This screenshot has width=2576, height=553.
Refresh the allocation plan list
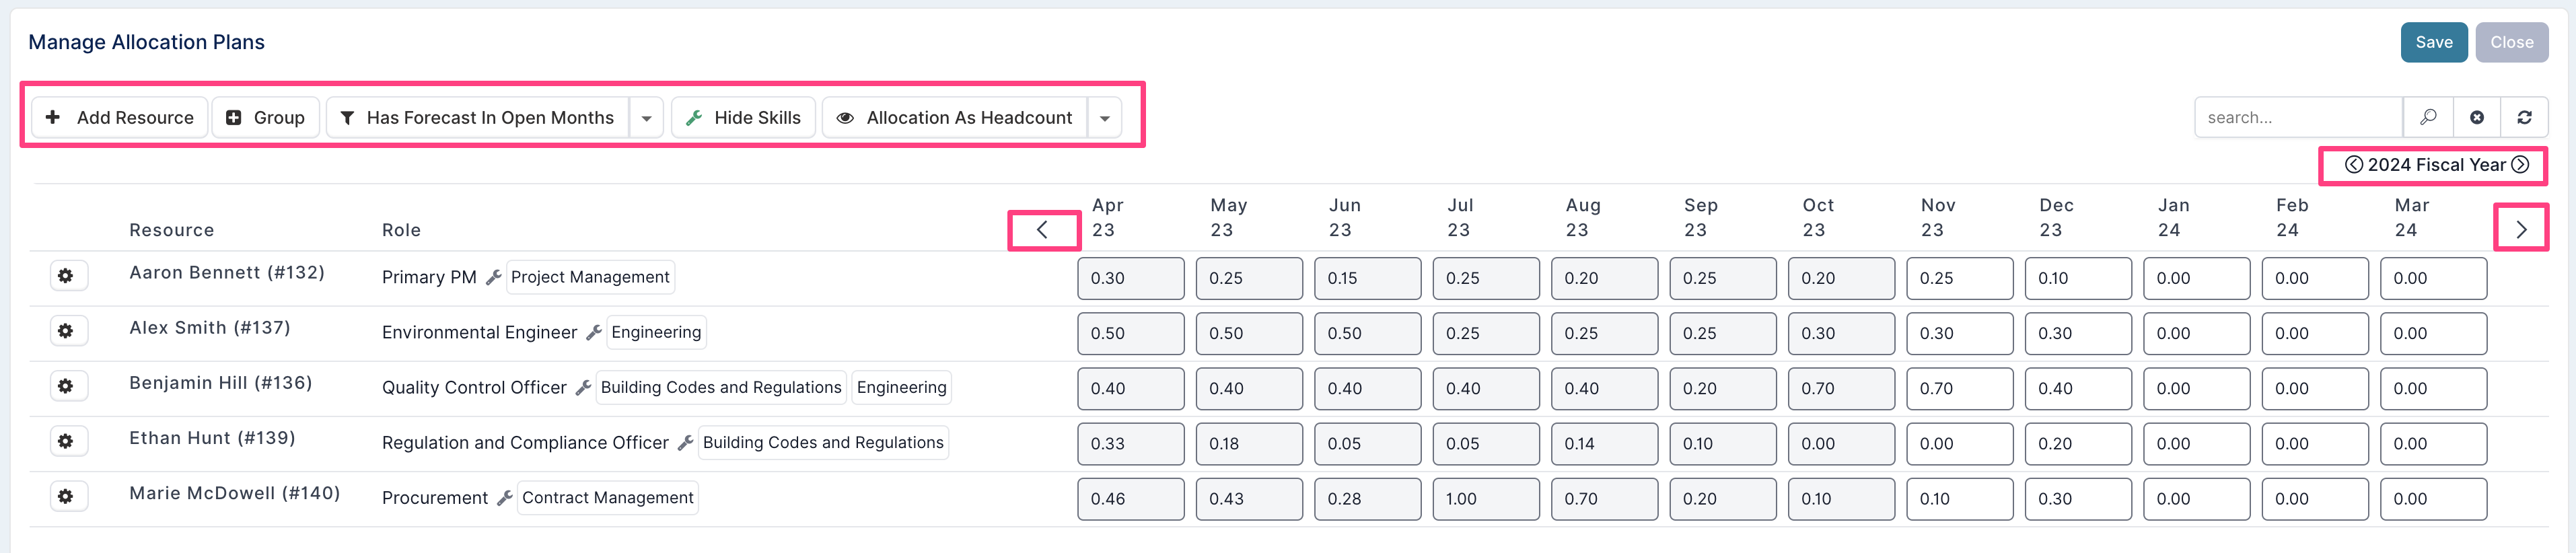point(2524,118)
